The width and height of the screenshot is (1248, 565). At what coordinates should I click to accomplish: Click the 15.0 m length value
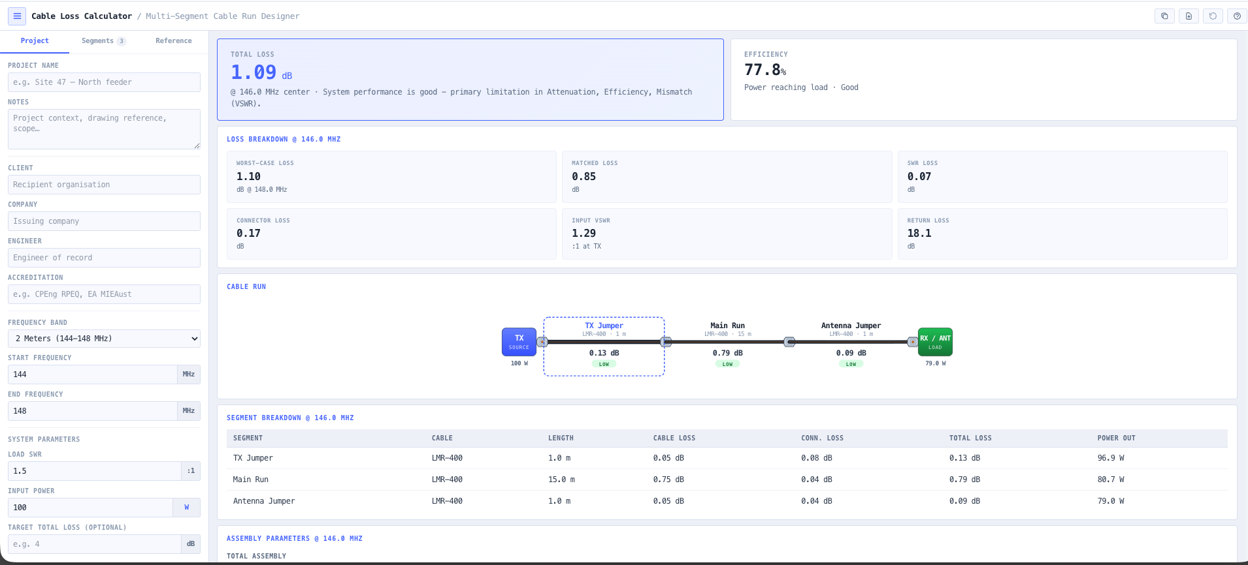pos(561,480)
